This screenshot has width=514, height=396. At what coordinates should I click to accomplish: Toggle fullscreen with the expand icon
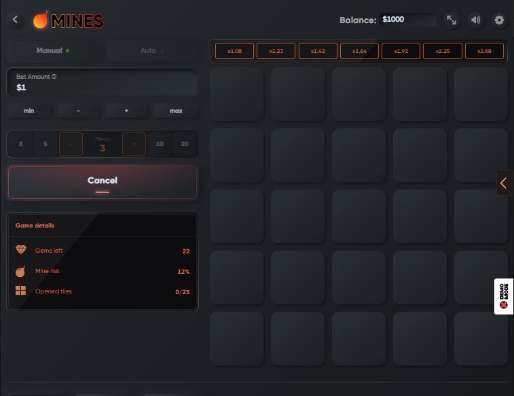[452, 20]
